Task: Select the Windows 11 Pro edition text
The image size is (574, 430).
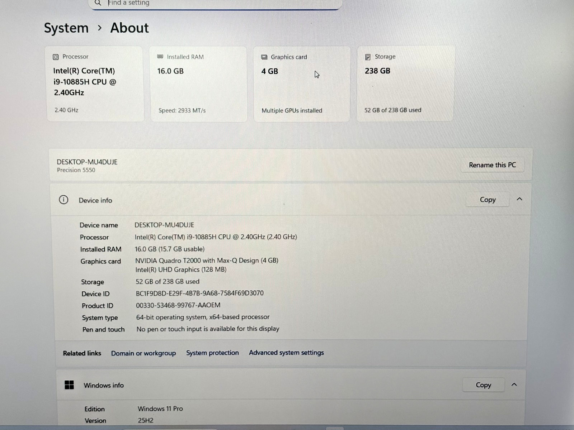Action: click(160, 408)
